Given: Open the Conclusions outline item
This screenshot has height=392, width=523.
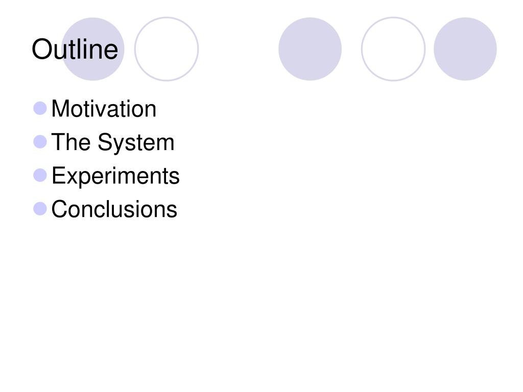Looking at the screenshot, I should 114,209.
